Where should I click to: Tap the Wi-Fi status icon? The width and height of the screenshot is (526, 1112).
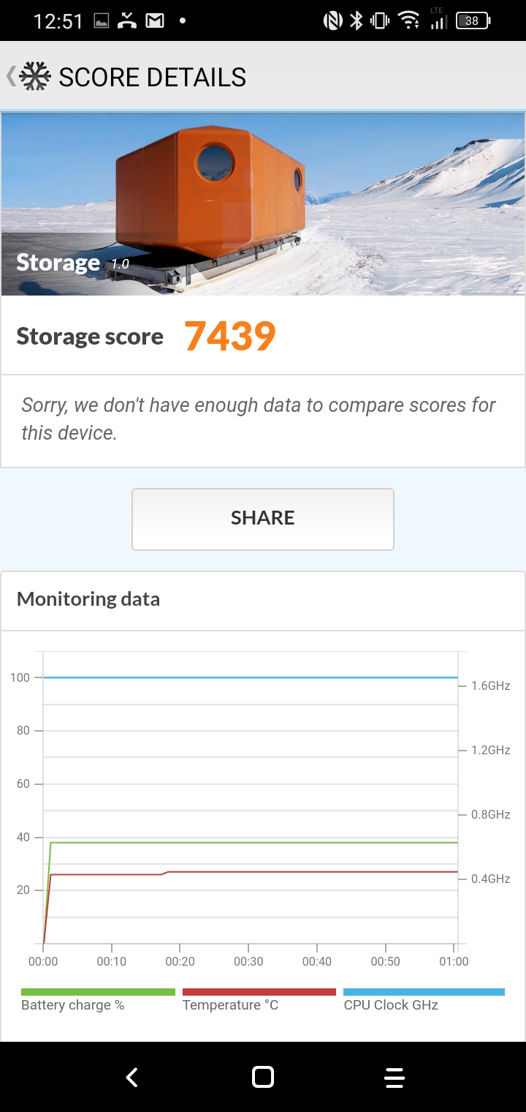click(x=409, y=21)
